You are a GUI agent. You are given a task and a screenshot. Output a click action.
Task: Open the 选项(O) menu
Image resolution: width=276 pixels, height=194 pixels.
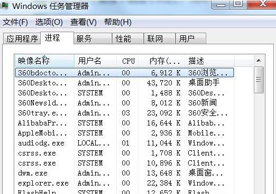[x=49, y=22]
